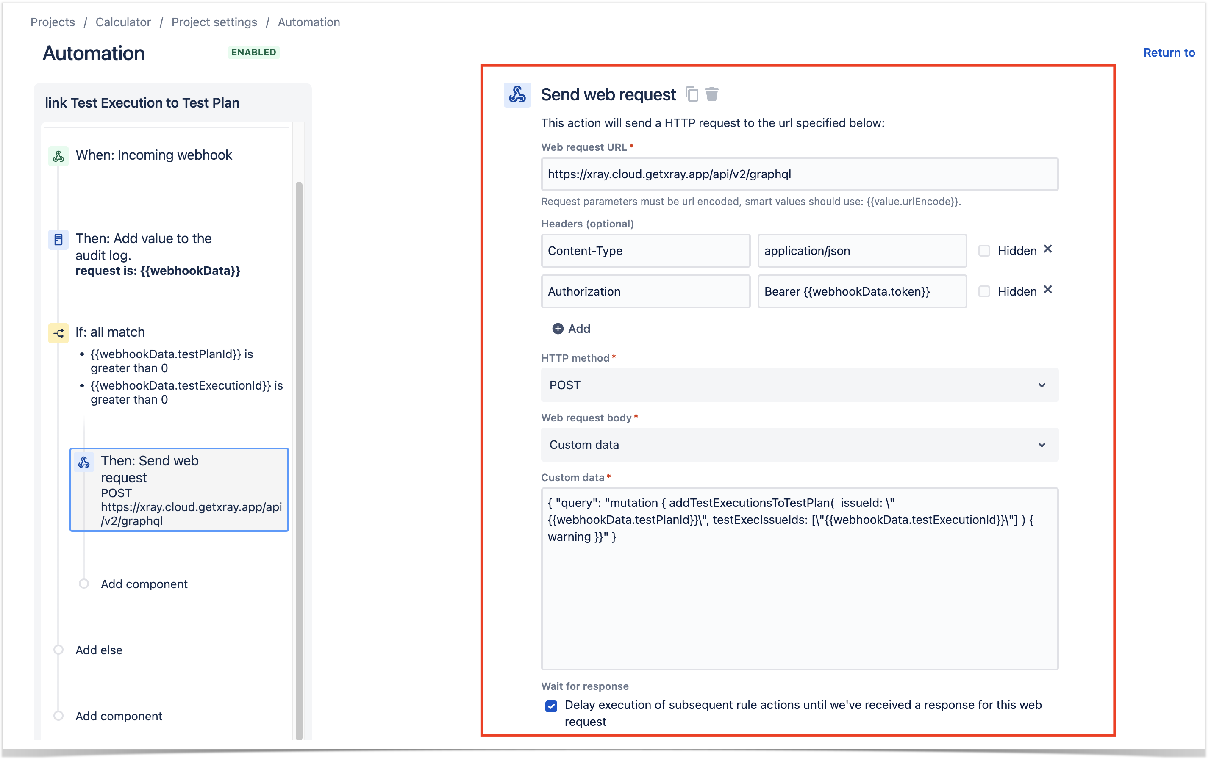Duplicate the Send web request component
Viewport: 1211px width, 761px height.
point(692,94)
